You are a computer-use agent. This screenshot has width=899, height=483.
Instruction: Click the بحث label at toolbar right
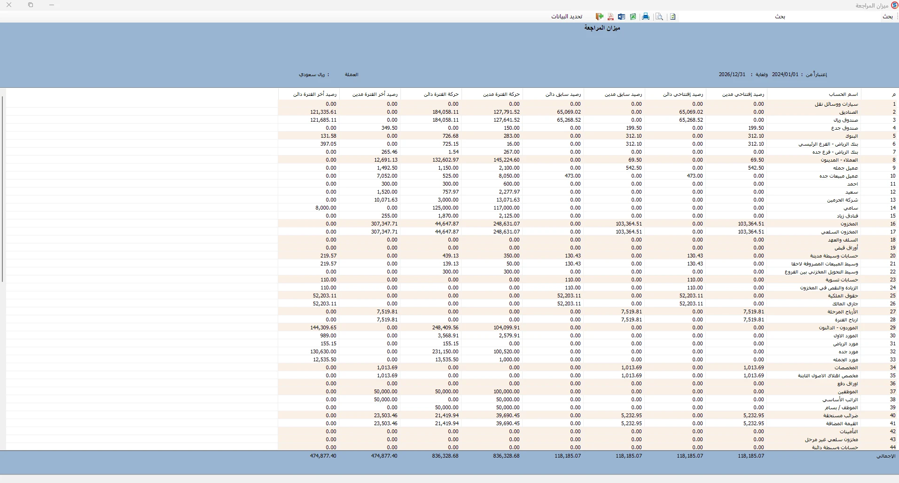[888, 16]
